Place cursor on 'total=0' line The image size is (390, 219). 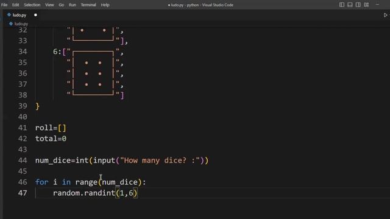[x=51, y=139]
